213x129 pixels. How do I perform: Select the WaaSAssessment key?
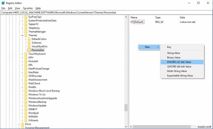click(x=38, y=80)
